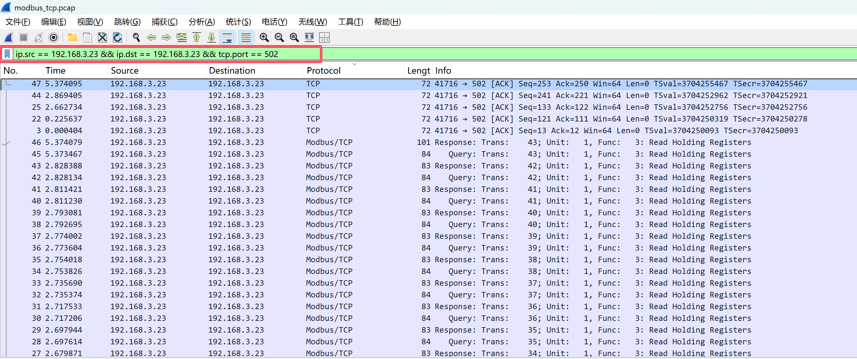The width and height of the screenshot is (857, 359).
Task: Sort packets by the No. column
Action: click(x=22, y=71)
